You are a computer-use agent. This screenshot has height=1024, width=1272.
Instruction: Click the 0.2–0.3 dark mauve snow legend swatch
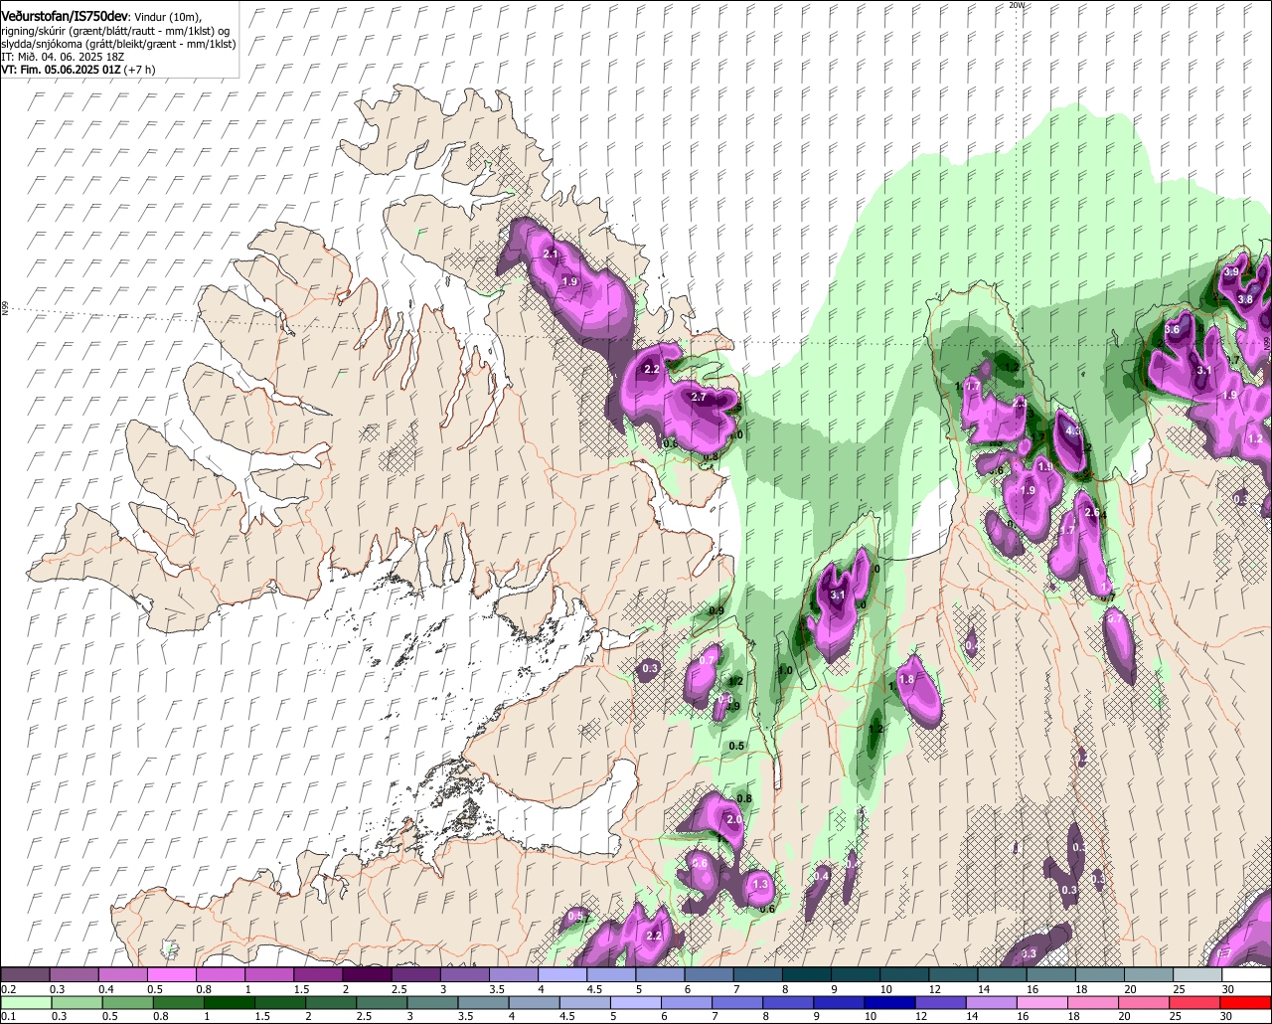[x=26, y=975]
